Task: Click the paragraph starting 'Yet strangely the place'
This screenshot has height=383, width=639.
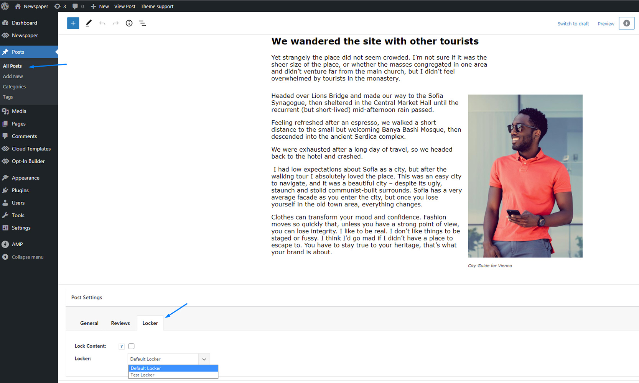Action: click(379, 68)
